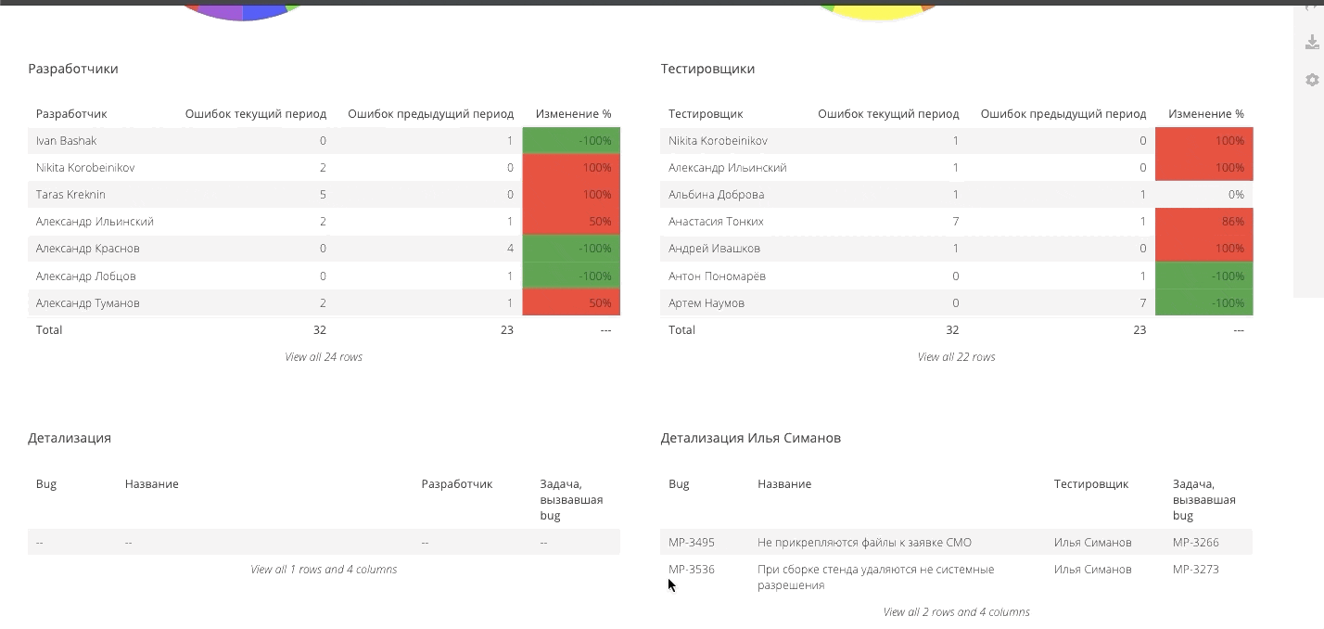Open causing task MP-3273
Screen dimensions: 1324x629
point(1195,569)
